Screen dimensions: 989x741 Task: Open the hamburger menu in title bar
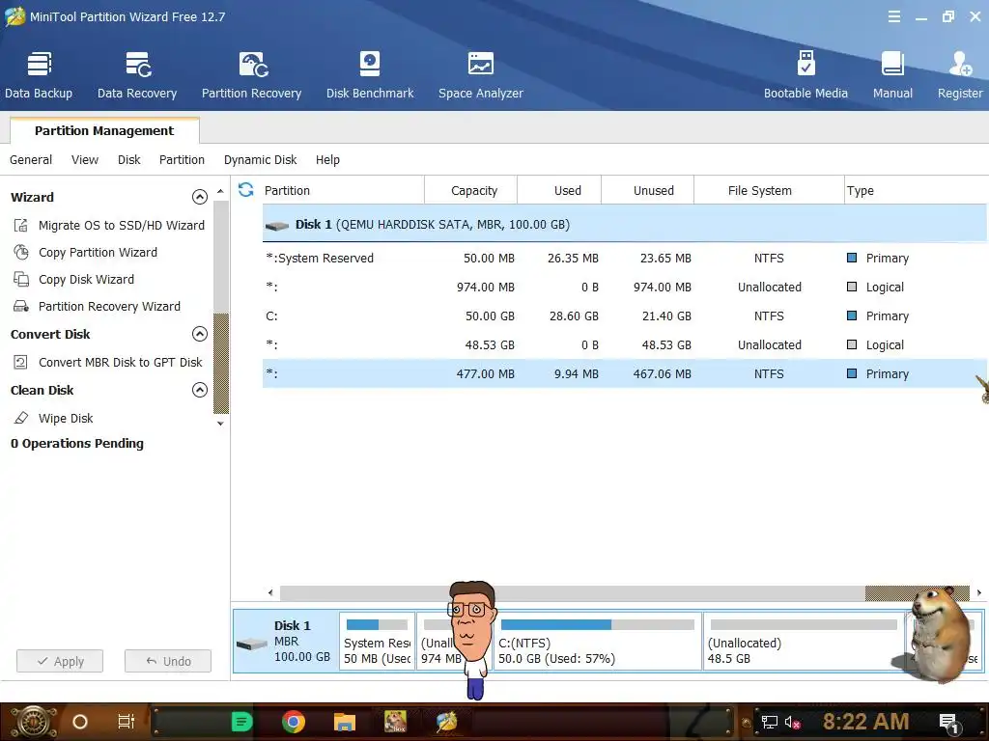click(893, 17)
